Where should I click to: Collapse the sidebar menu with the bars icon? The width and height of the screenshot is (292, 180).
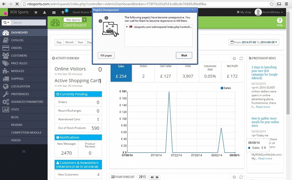tap(24, 151)
